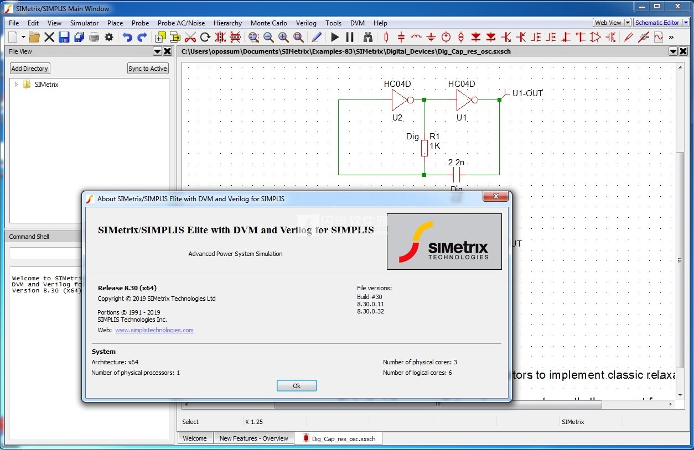The height and width of the screenshot is (450, 694).
Task: Open the Monte Carlo menu
Action: pyautogui.click(x=268, y=23)
